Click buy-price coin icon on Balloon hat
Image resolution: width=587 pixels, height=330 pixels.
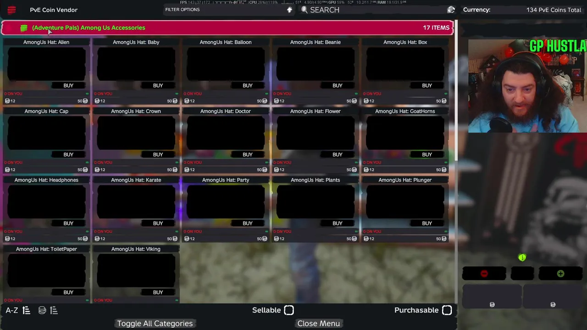point(265,101)
